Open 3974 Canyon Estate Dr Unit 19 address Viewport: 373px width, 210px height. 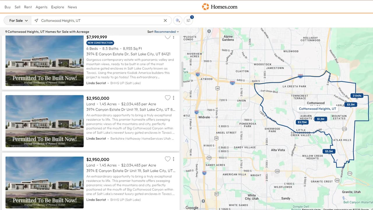tap(131, 110)
